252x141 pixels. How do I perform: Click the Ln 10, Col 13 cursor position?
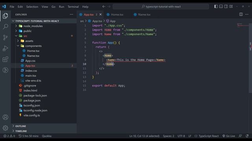[145, 136]
